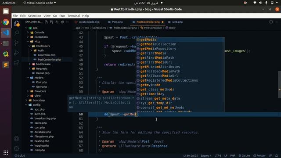Click LF end of line setting
Viewport: 281px width, 158px height.
pyautogui.click(x=226, y=156)
